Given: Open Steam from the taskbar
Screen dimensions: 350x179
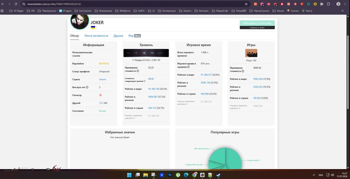Looking at the screenshot, I should tap(218, 175).
